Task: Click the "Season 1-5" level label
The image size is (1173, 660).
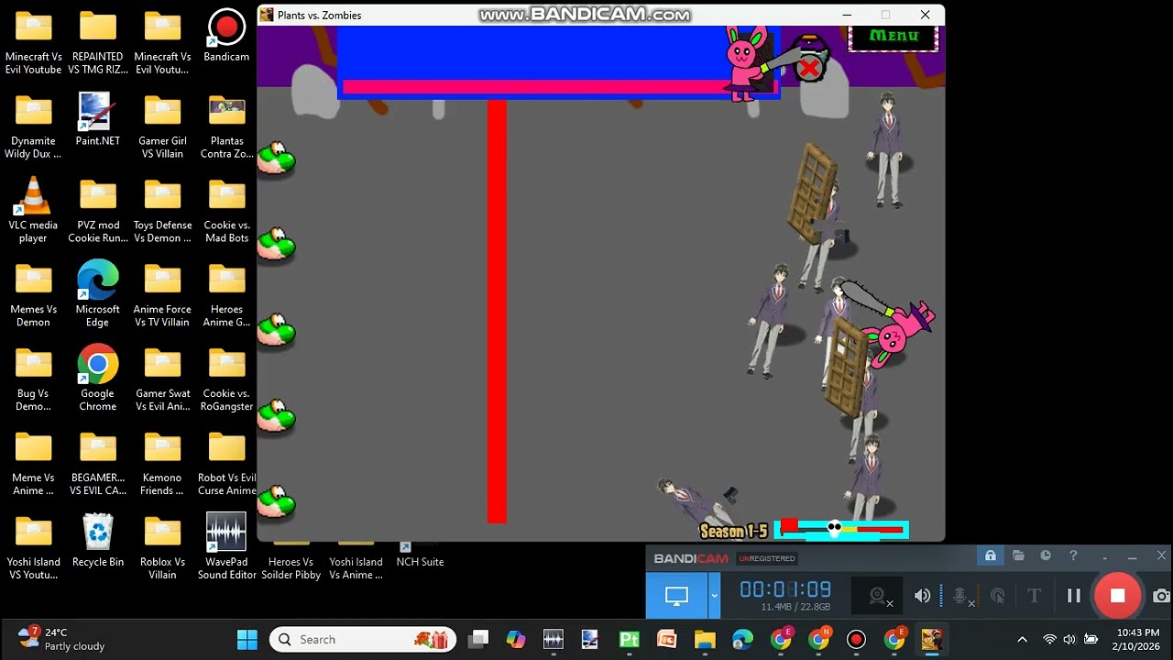Action: tap(733, 532)
